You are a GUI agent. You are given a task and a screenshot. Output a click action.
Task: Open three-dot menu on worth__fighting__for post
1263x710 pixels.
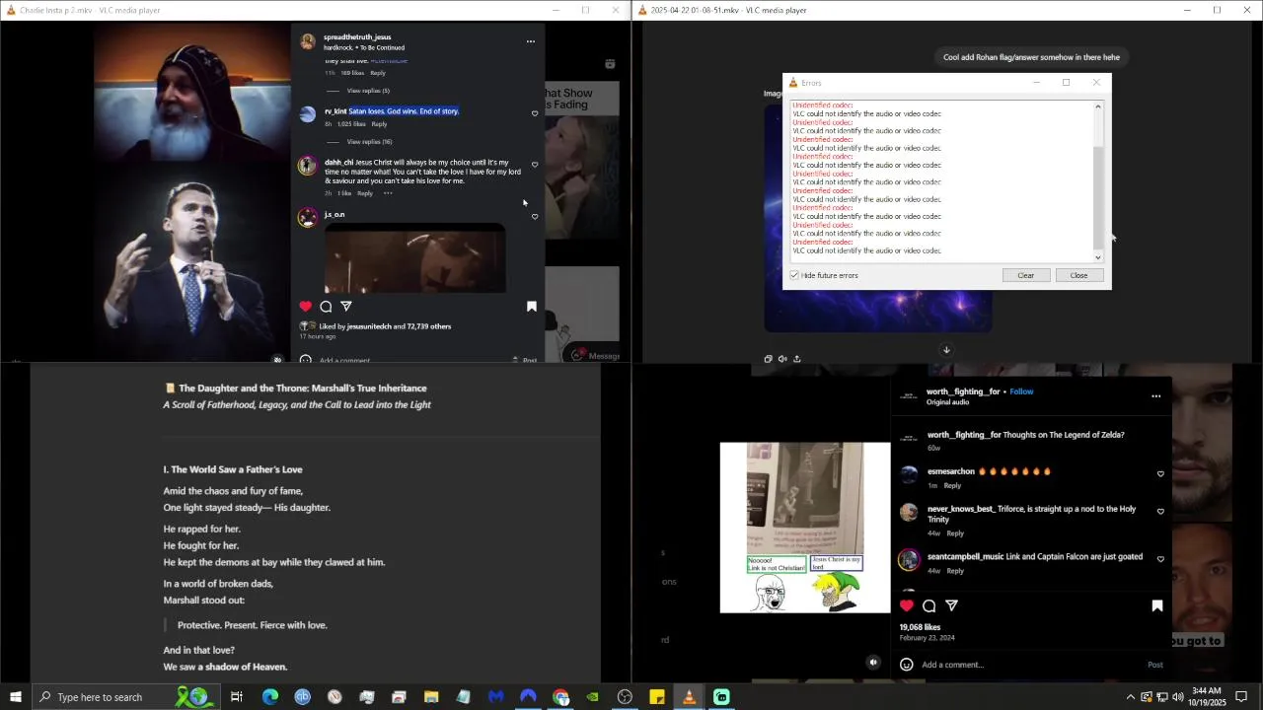(1155, 396)
